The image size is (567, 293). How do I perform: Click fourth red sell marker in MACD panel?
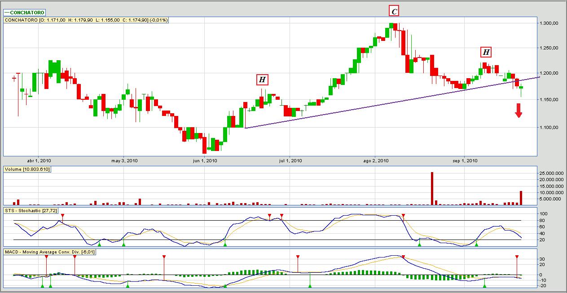(x=298, y=257)
